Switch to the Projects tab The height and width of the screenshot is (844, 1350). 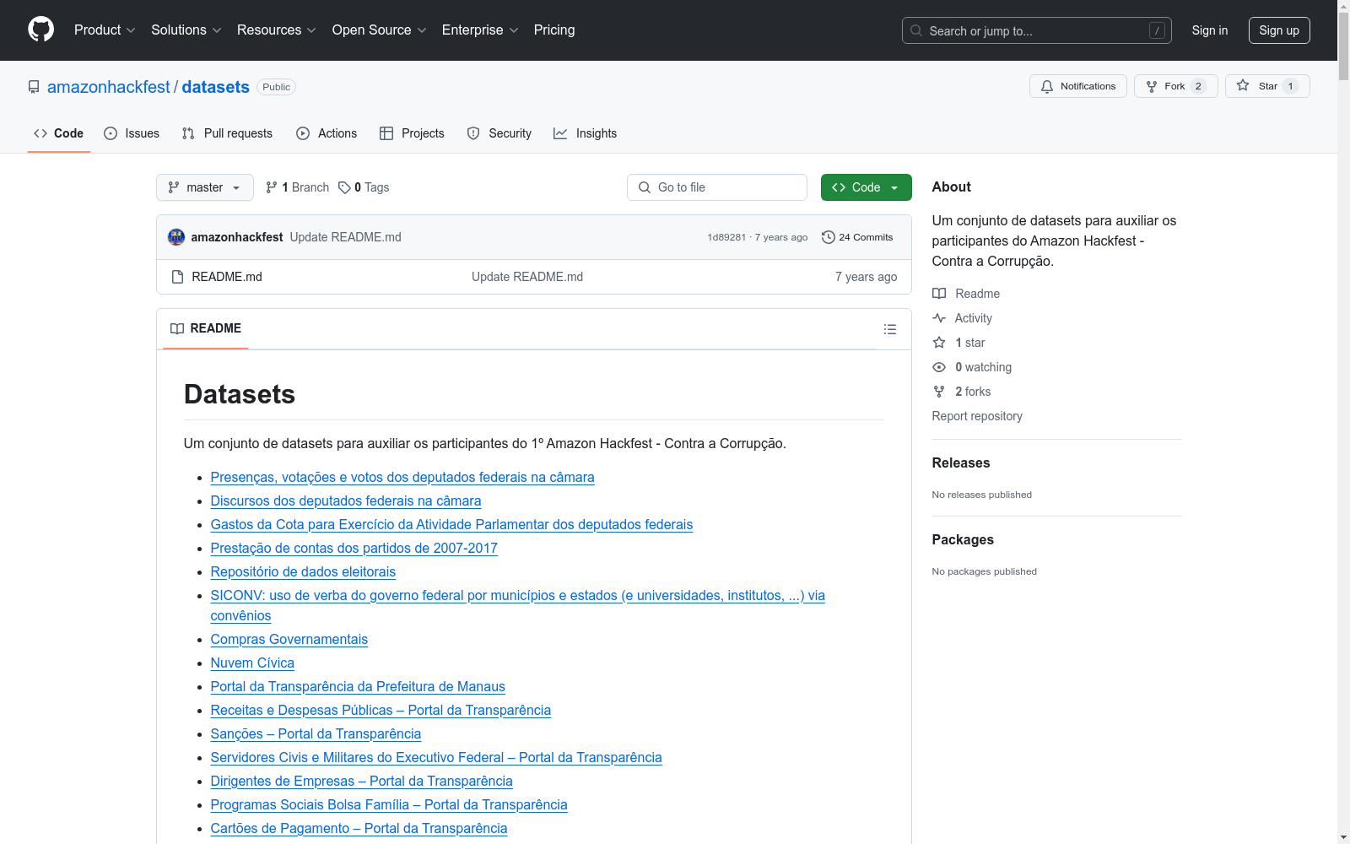click(412, 133)
